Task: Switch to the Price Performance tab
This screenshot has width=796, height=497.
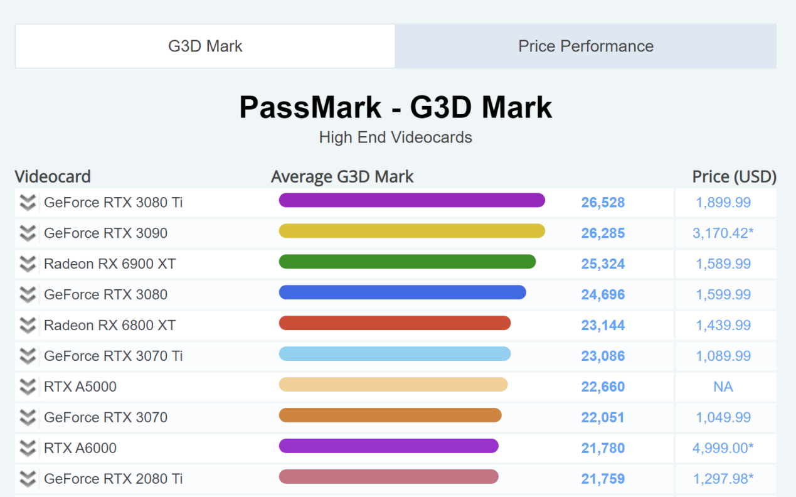Action: [x=585, y=46]
